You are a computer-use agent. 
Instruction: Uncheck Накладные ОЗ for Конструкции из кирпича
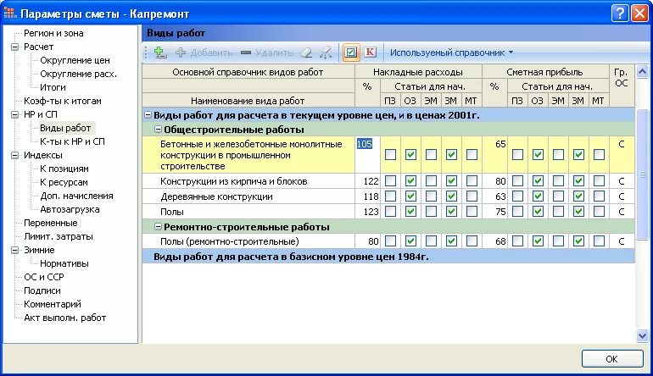[x=410, y=181]
